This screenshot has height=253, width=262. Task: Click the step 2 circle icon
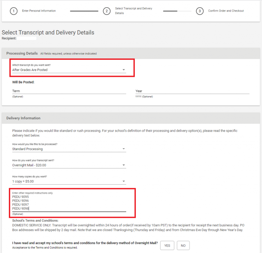pyautogui.click(x=107, y=11)
